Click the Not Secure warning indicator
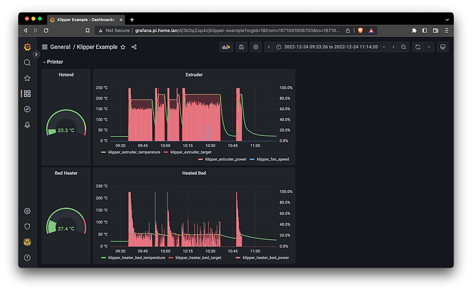This screenshot has width=472, height=292. pyautogui.click(x=114, y=31)
